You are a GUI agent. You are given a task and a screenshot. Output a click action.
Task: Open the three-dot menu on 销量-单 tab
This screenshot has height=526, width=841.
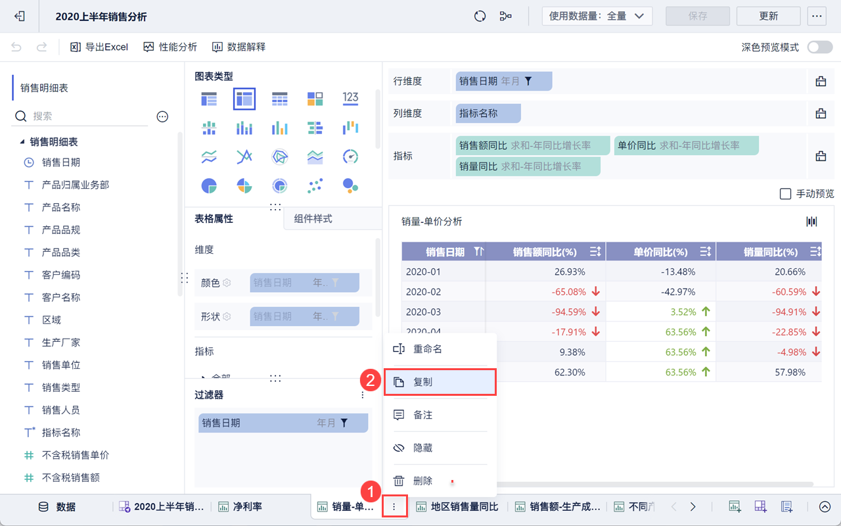[394, 507]
